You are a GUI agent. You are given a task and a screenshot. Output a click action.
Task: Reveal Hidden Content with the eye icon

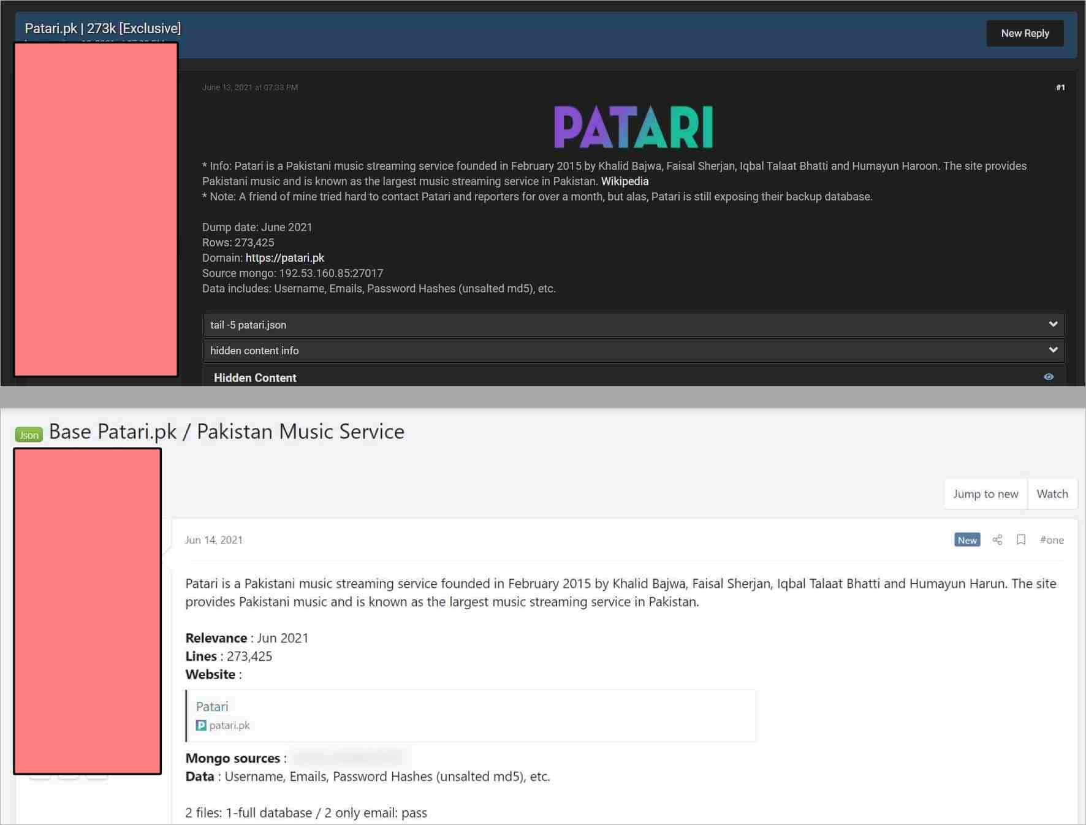[x=1049, y=377]
